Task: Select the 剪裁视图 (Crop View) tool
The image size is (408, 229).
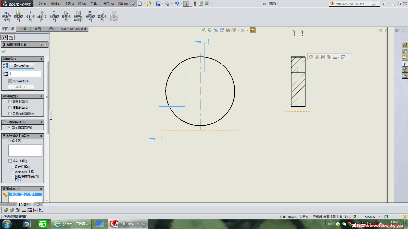Action: pyautogui.click(x=102, y=16)
